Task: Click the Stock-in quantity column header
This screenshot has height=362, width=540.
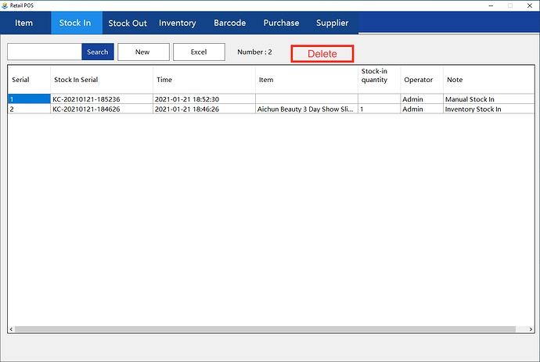Action: (x=379, y=80)
